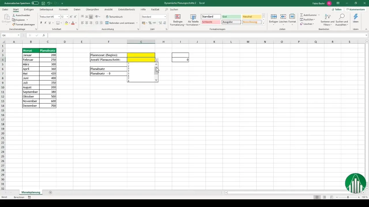Expand the Name Box dropdown
Screen dimensions: 369x207
18,35
